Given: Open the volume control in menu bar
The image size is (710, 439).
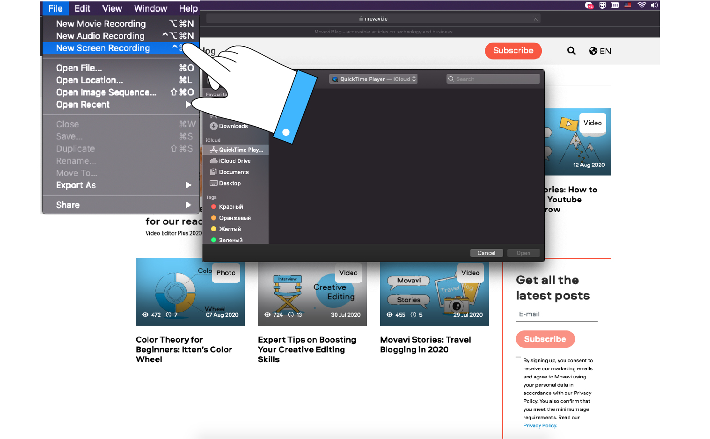Looking at the screenshot, I should [x=654, y=5].
